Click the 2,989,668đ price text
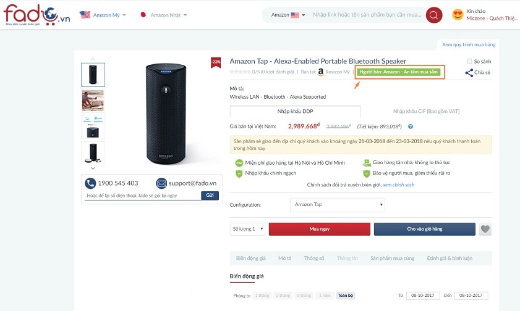Viewport: 520px width, 311px height. [304, 126]
